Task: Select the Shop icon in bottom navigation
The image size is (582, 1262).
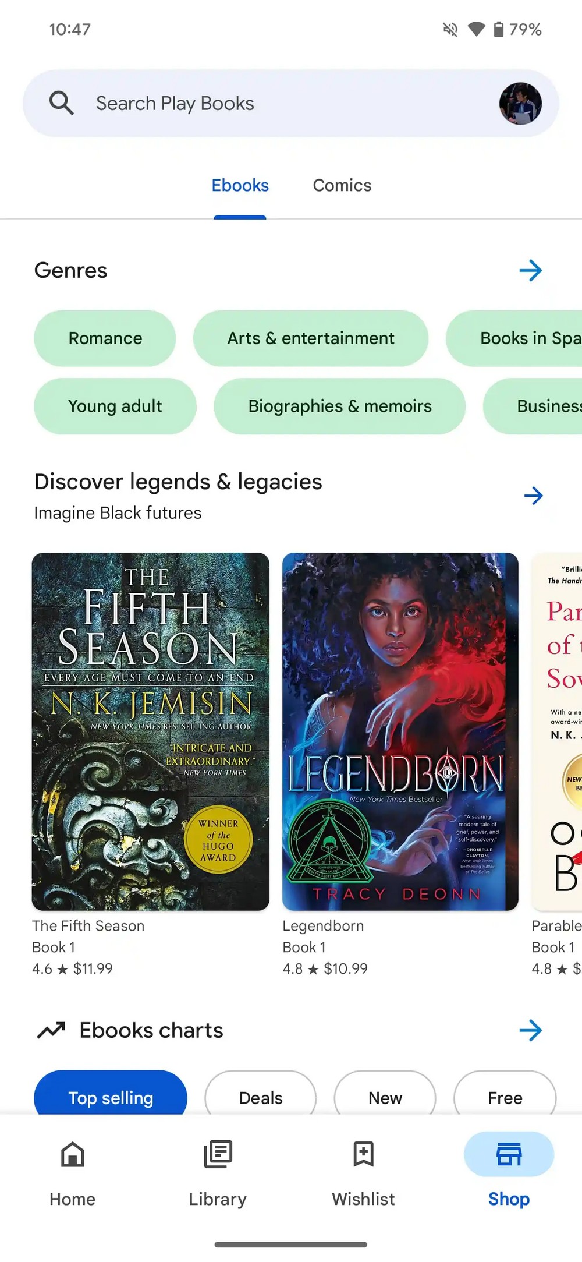Action: (509, 1154)
